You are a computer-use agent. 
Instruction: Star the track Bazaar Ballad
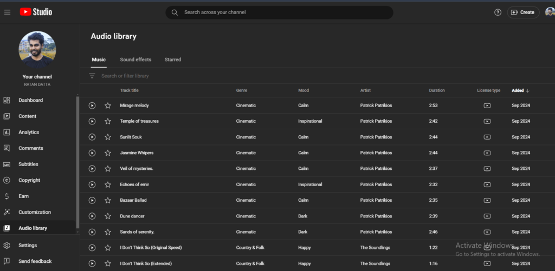pyautogui.click(x=108, y=200)
